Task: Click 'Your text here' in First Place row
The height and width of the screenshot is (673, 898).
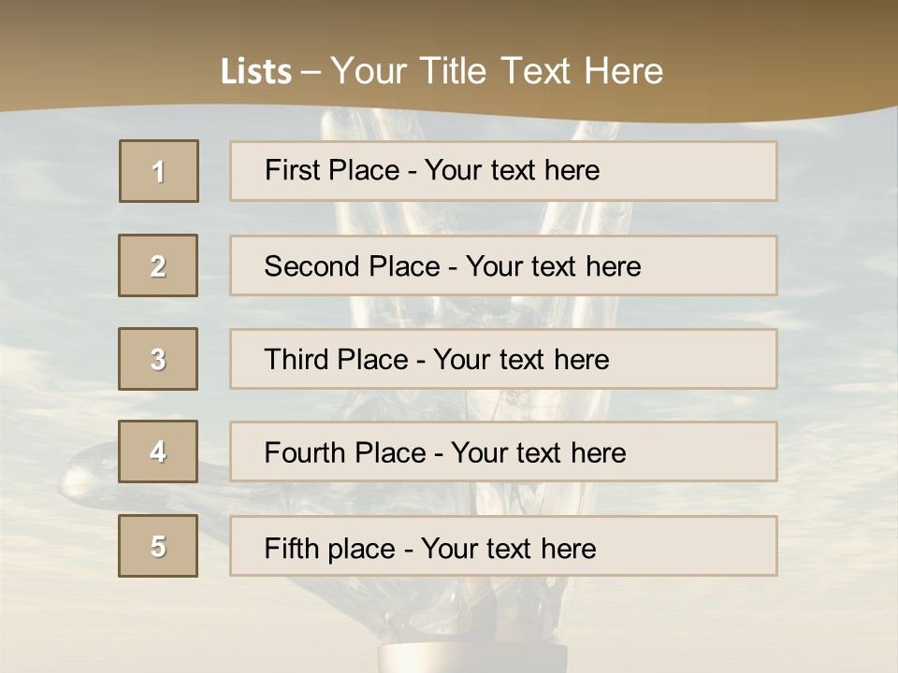Action: pyautogui.click(x=512, y=170)
